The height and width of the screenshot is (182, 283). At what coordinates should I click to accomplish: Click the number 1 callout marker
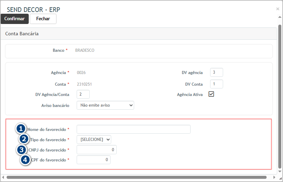point(21,129)
